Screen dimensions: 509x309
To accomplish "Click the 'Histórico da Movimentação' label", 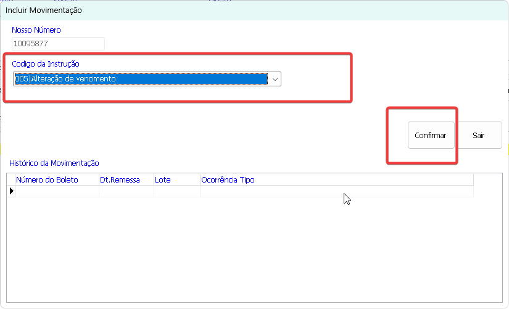I will (54, 163).
